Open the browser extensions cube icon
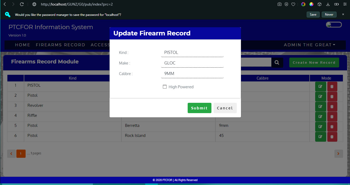Image resolution: width=350 pixels, height=185 pixels. click(x=319, y=4)
